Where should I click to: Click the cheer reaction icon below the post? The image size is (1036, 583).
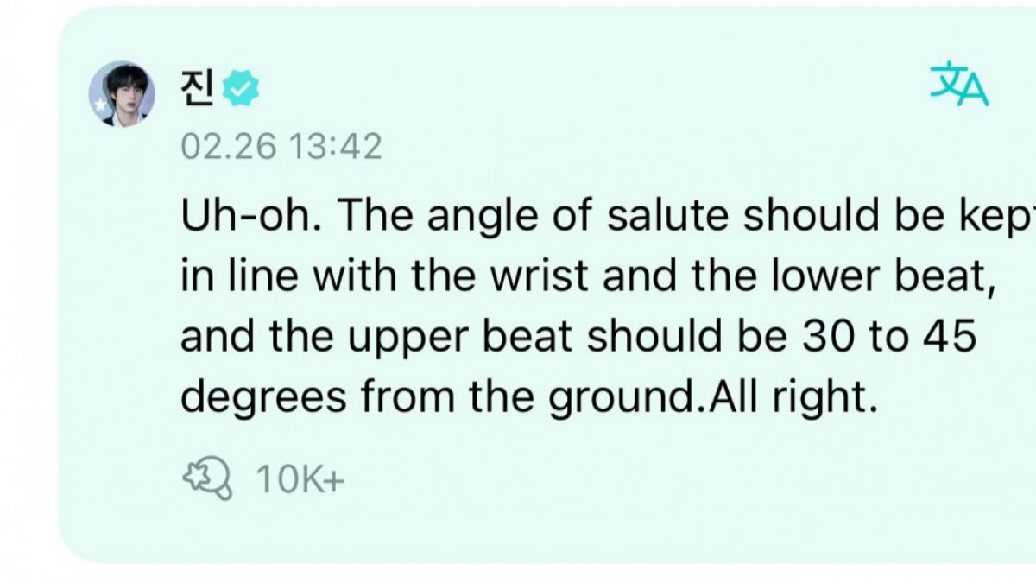pyautogui.click(x=207, y=479)
